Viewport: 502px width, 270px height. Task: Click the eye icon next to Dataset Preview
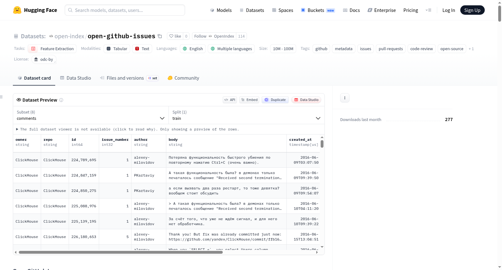click(19, 100)
